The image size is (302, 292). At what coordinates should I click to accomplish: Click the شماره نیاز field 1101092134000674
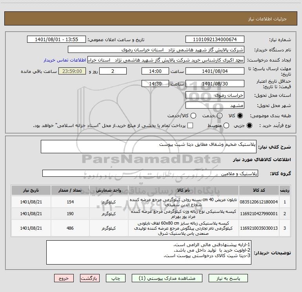click(x=215, y=39)
